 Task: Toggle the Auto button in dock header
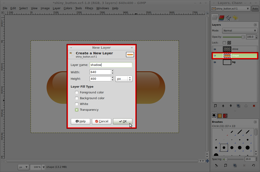click(x=255, y=9)
